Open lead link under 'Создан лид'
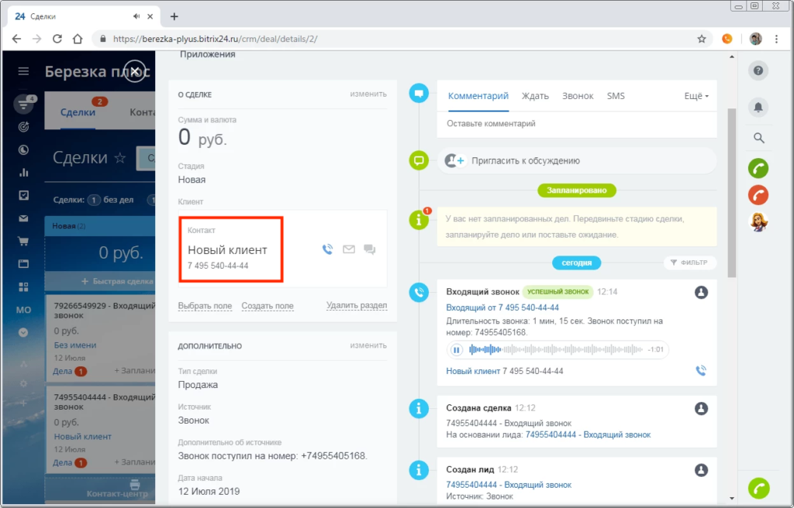 [509, 485]
